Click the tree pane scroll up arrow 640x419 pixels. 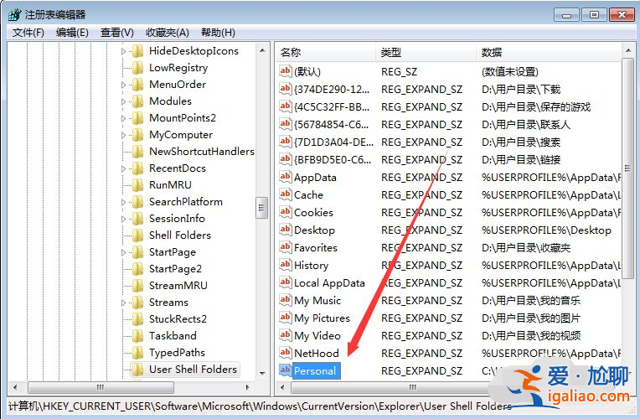[x=262, y=50]
